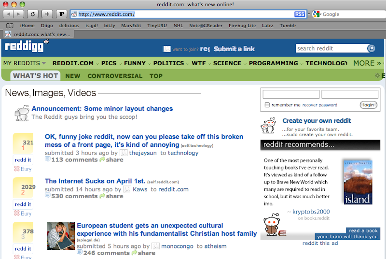Click redd it button under 2029

[23, 204]
